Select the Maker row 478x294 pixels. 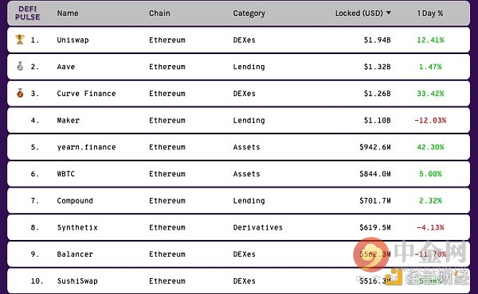(x=238, y=121)
